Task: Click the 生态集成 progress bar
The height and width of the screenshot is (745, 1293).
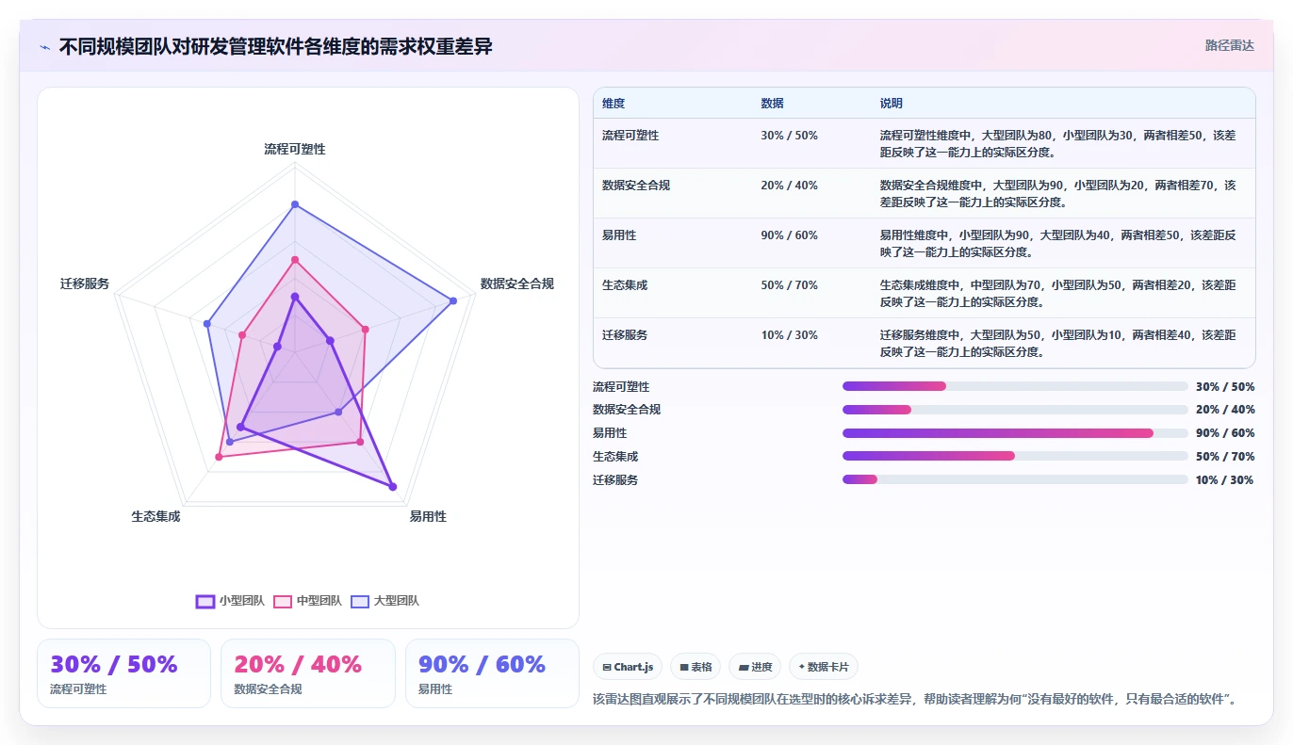Action: pyautogui.click(x=1015, y=456)
